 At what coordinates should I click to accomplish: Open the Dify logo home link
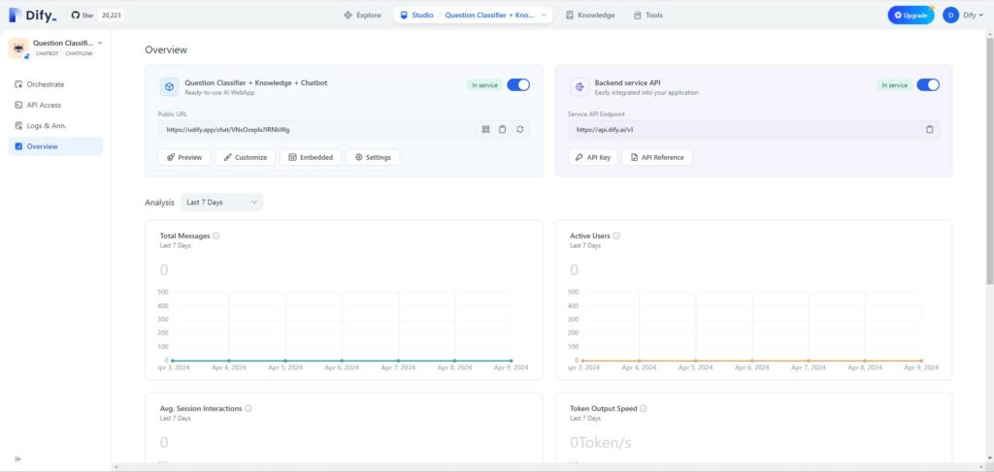(32, 16)
